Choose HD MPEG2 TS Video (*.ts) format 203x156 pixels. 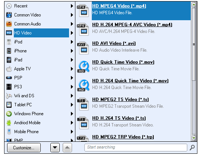click(134, 104)
